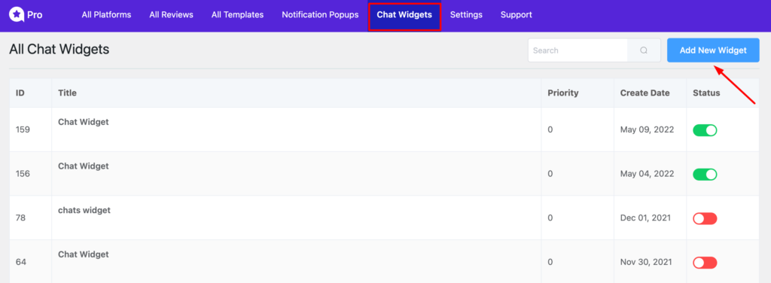This screenshot has height=283, width=771.
Task: Click the Chat Widget title in row 64
Action: (x=83, y=254)
